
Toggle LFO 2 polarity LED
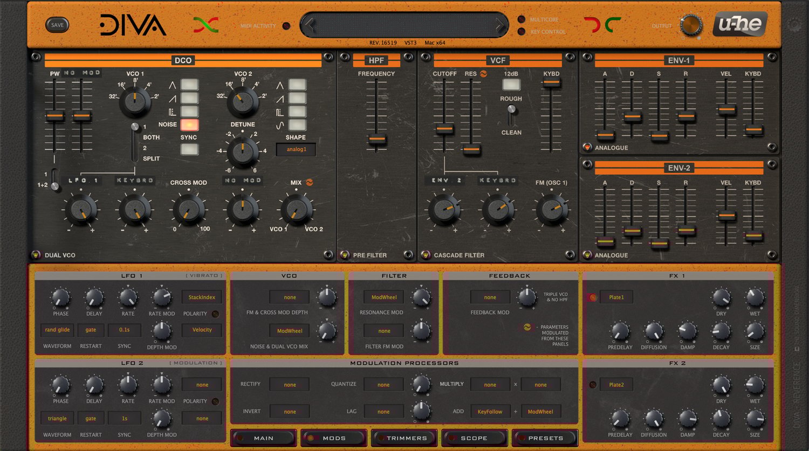pos(215,401)
